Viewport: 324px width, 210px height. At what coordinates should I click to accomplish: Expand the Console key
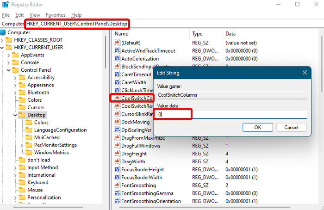coord(8,62)
